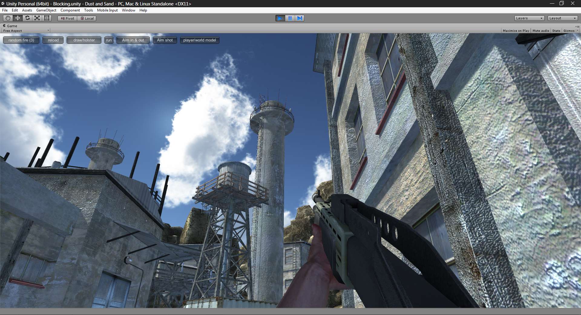Select the Rect transform tool

[47, 18]
